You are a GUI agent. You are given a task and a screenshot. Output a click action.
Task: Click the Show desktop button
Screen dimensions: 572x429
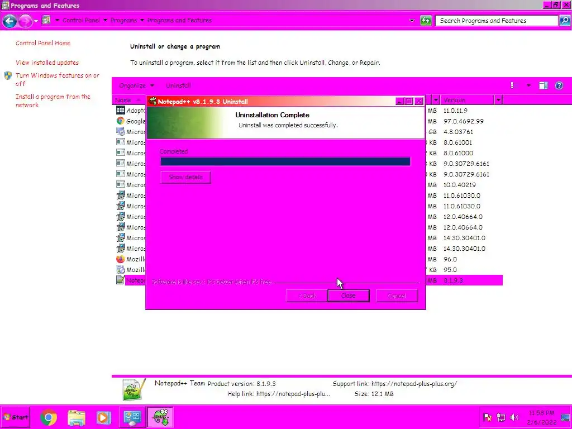[566, 417]
